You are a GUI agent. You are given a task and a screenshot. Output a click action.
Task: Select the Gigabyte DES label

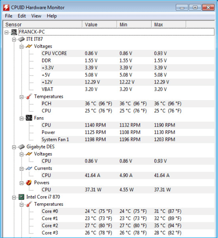tap(40, 147)
